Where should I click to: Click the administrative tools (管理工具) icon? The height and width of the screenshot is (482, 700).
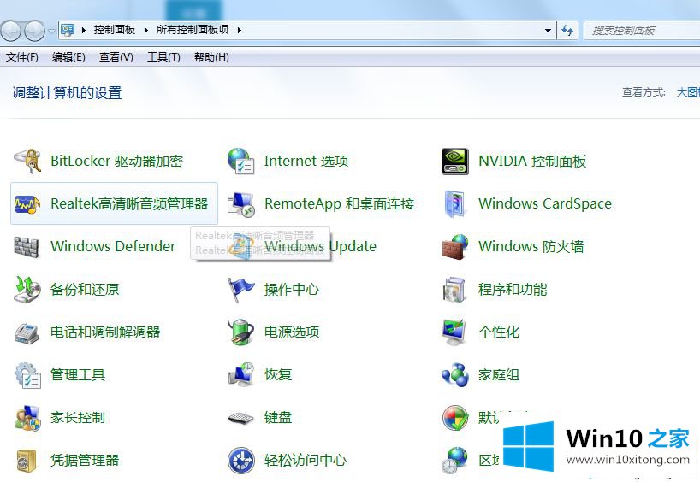27,375
